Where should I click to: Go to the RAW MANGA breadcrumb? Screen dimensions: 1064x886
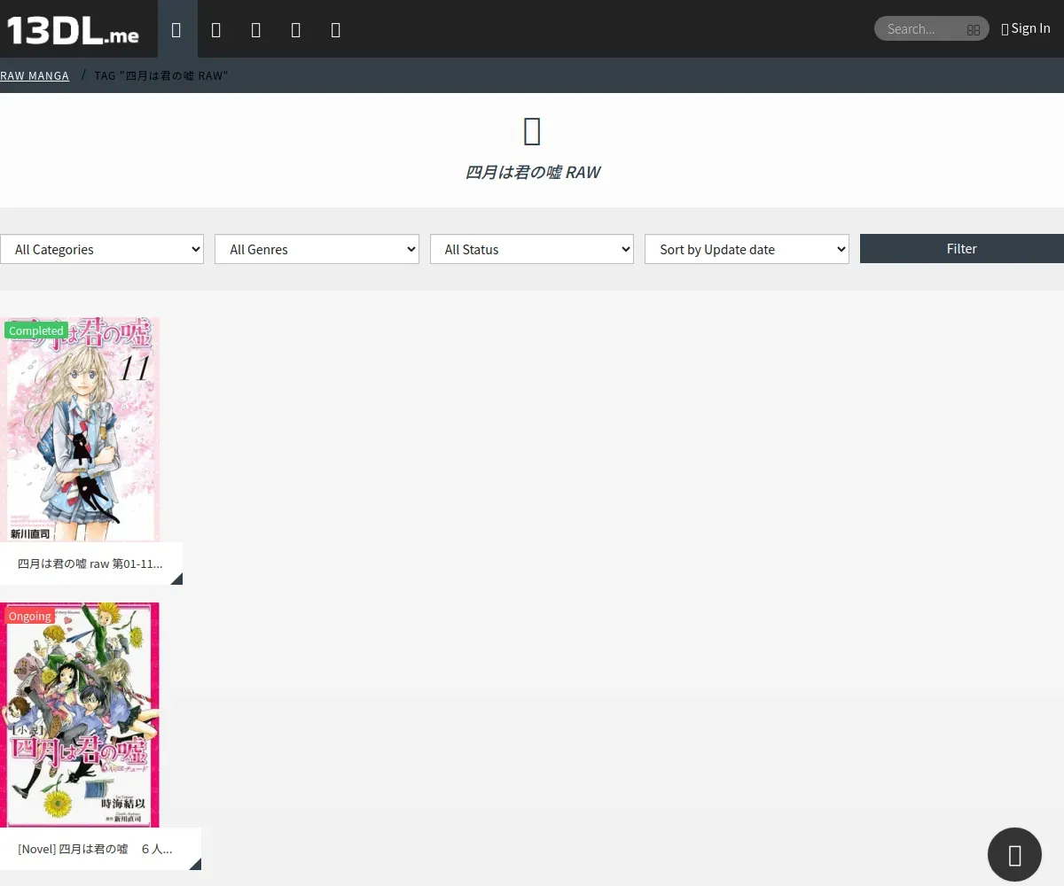coord(35,76)
